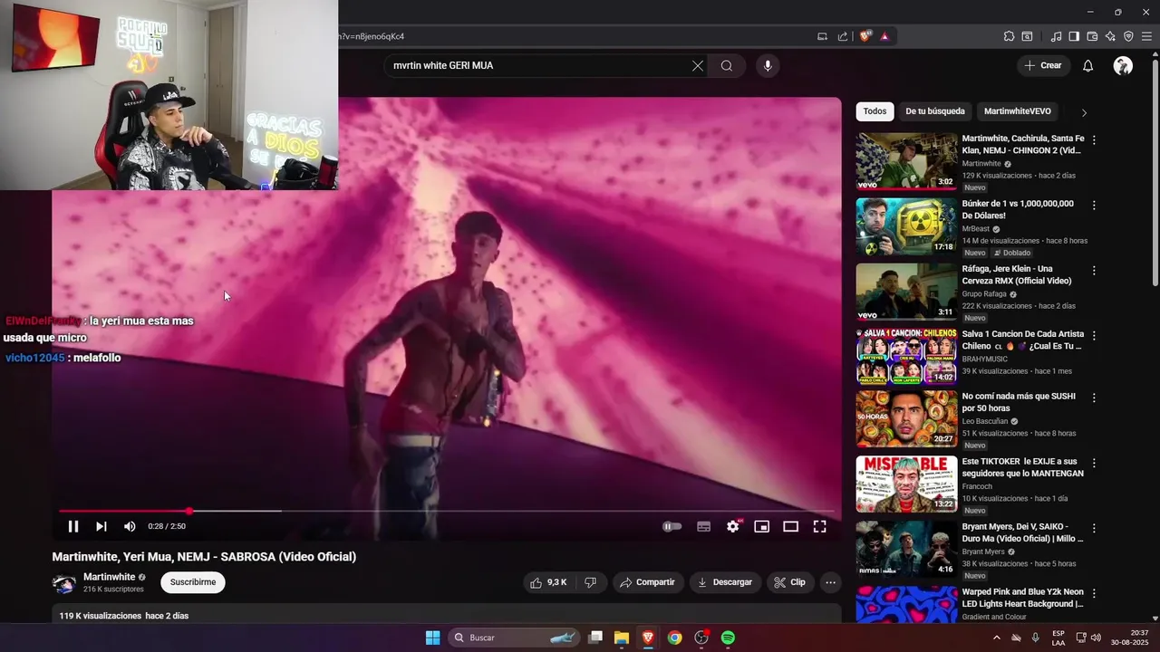Open the notifications bell
The height and width of the screenshot is (652, 1160).
coord(1088,65)
